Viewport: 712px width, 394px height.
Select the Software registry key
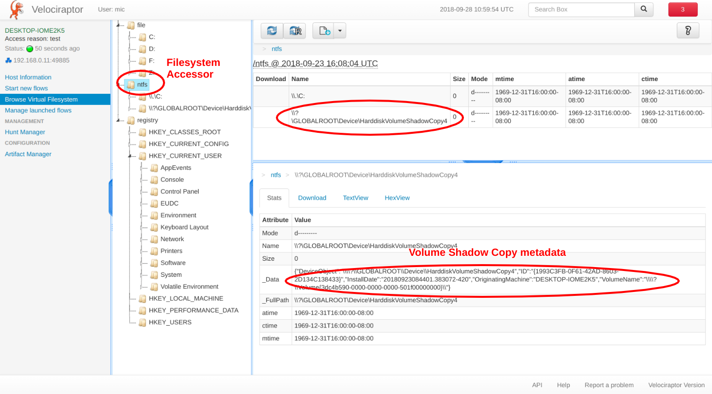coord(173,263)
